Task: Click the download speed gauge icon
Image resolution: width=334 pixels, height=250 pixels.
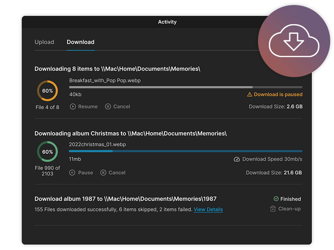Action: pos(237,159)
